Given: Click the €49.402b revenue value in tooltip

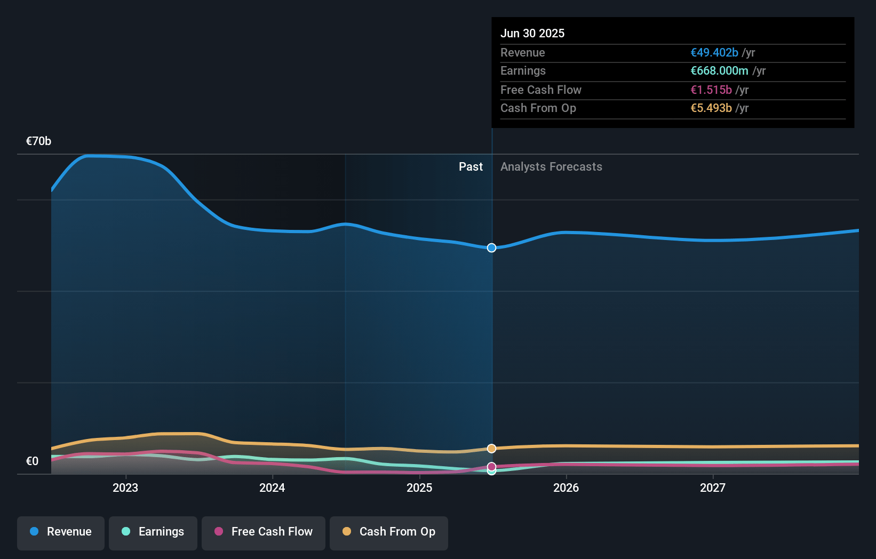Looking at the screenshot, I should (714, 52).
